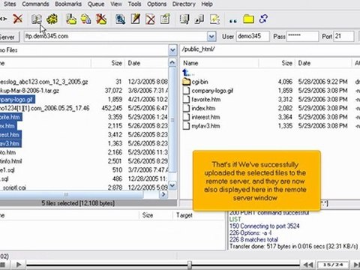Expand the server address dropdown arrow
Viewport: 360px width, 270px height.
[x=211, y=37]
